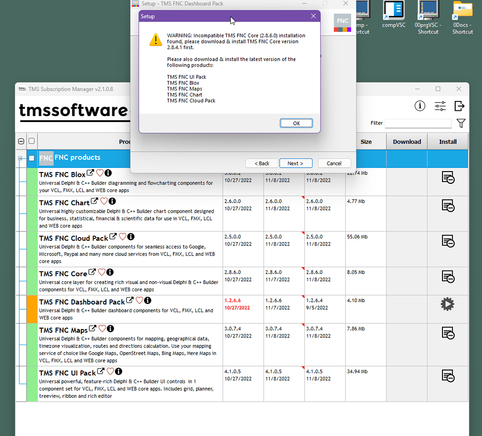The image size is (482, 436).
Task: Open the info bubble next to TMS FNC Blox
Action: (108, 173)
